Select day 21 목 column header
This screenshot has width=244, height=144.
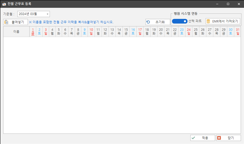(168, 31)
